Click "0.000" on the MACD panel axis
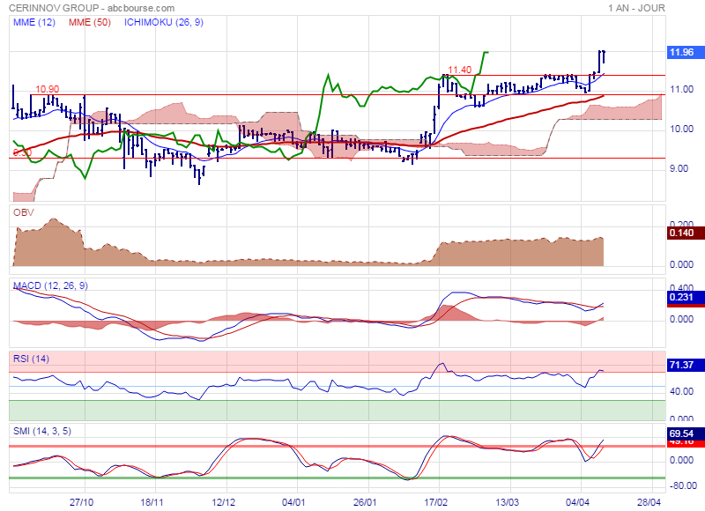The height and width of the screenshot is (511, 705). 681,319
